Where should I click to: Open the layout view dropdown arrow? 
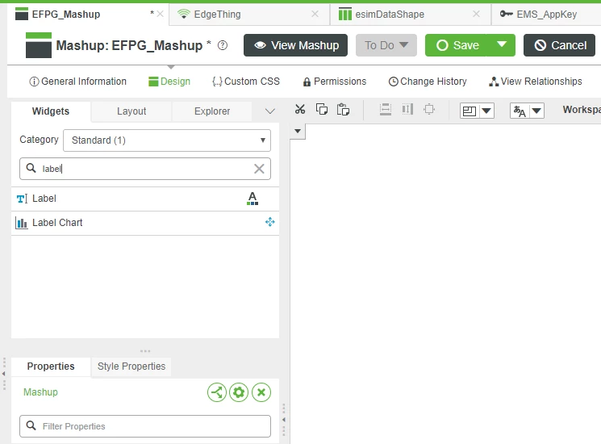(x=486, y=111)
